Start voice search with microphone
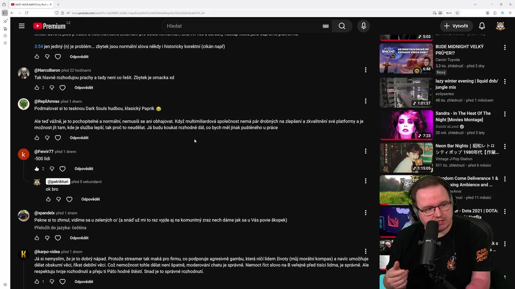Viewport: 515px width, 289px height. click(364, 26)
